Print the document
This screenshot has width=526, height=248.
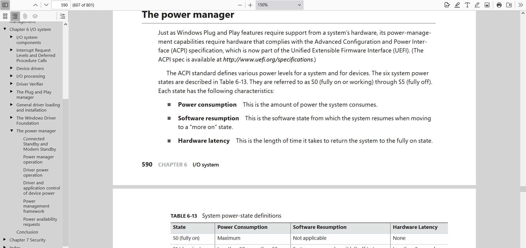point(499,5)
